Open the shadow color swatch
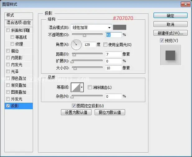 (119, 27)
